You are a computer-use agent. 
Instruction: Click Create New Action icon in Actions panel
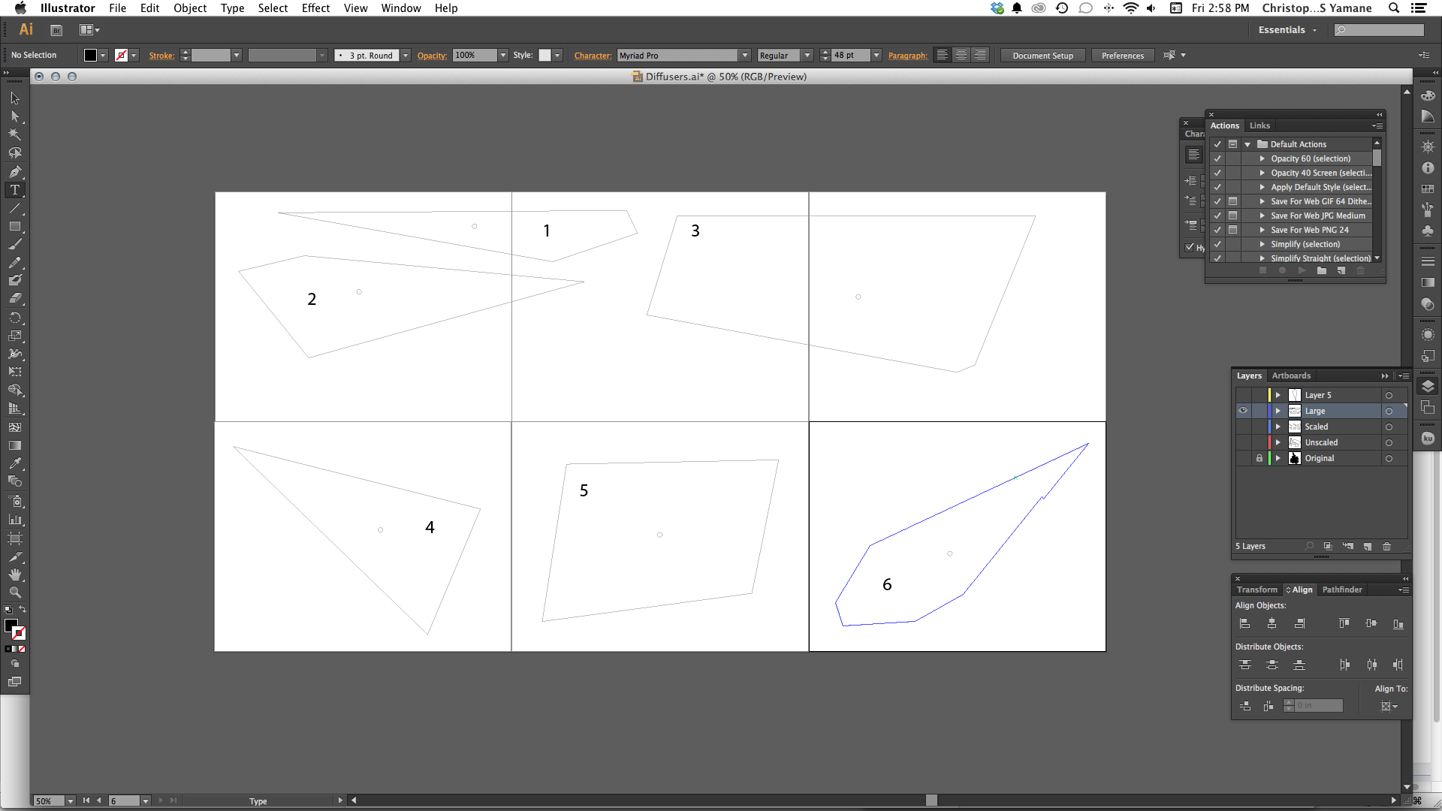pos(1341,270)
